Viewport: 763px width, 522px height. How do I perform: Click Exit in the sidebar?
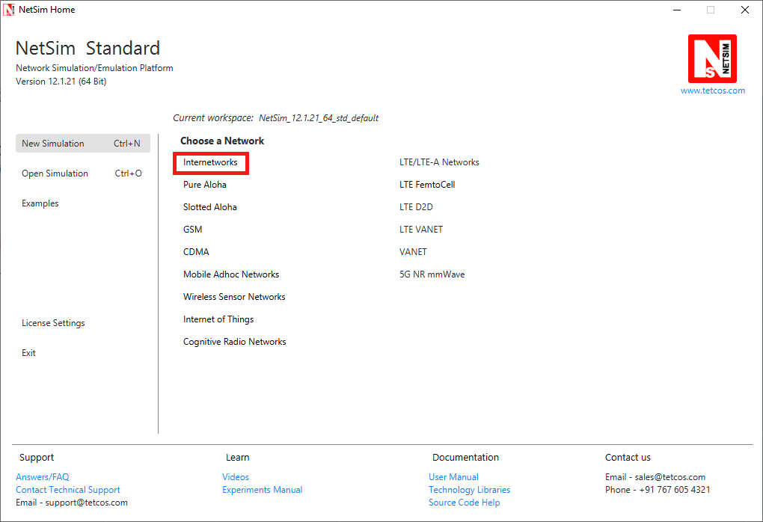click(x=28, y=353)
